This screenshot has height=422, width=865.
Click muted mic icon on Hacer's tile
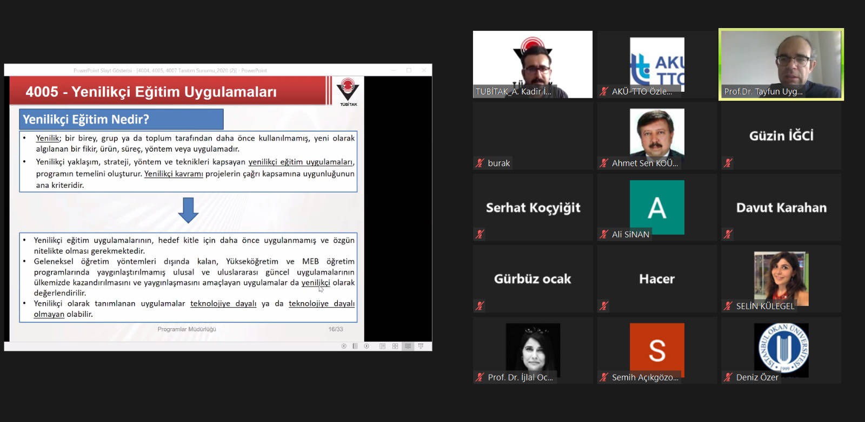pyautogui.click(x=604, y=306)
